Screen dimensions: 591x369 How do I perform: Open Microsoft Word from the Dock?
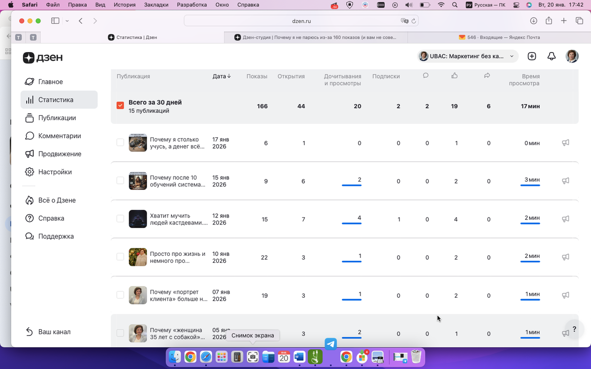pos(299,357)
